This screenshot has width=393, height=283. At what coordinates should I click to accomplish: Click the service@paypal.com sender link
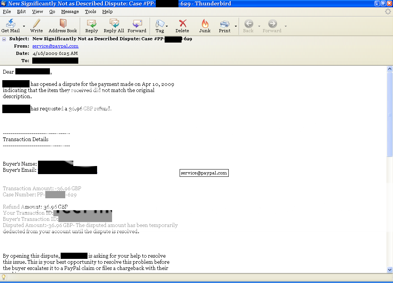click(x=55, y=46)
